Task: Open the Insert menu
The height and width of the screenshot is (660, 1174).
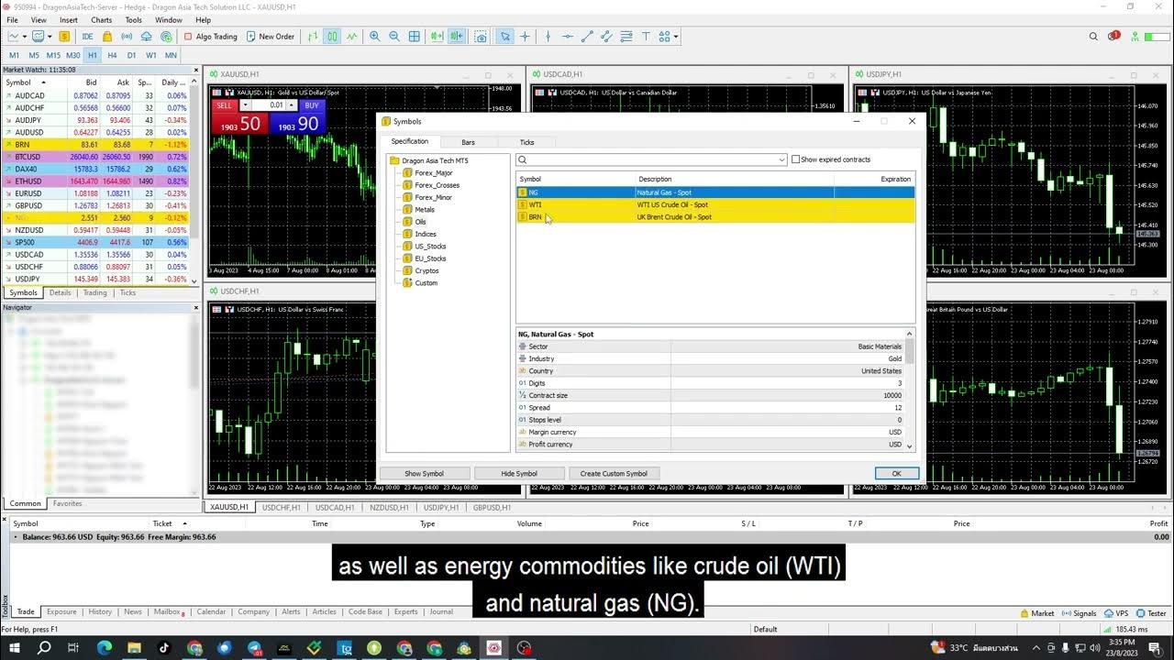Action: 69,20
